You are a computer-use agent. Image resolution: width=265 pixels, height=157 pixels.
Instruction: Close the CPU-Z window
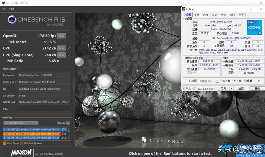click(x=261, y=9)
